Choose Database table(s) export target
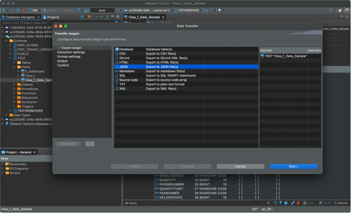 point(186,49)
